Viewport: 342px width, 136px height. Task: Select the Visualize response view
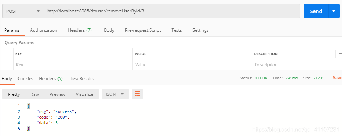click(x=84, y=94)
